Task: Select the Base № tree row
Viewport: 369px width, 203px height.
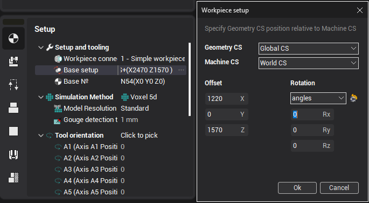Action: [110, 82]
